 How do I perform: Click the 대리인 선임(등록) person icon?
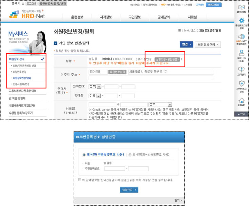coord(242,53)
